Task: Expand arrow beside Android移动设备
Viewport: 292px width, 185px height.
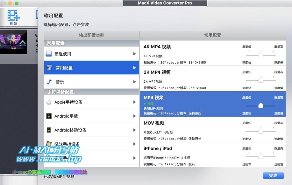Action: pyautogui.click(x=134, y=130)
